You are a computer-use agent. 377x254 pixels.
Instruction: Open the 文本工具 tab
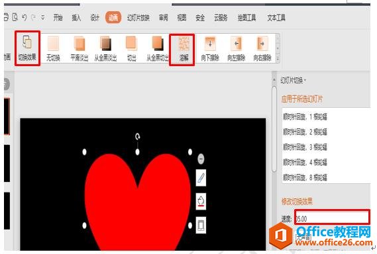coord(276,17)
